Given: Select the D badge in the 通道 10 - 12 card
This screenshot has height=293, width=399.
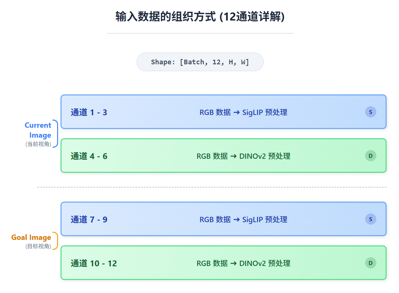Looking at the screenshot, I should [370, 263].
